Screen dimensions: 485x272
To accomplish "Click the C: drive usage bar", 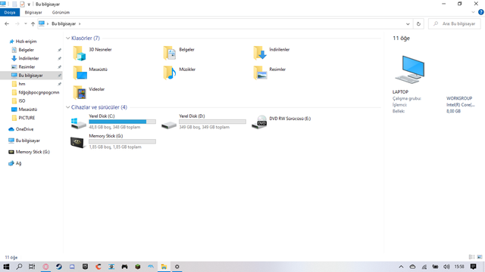I will click(122, 122).
